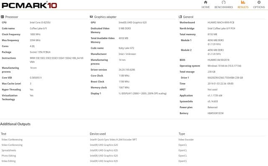The image size is (268, 166).
Task: Click the General section icon
Action: 180,17
